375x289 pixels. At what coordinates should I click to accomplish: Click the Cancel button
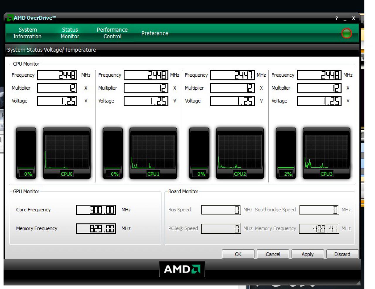click(273, 254)
